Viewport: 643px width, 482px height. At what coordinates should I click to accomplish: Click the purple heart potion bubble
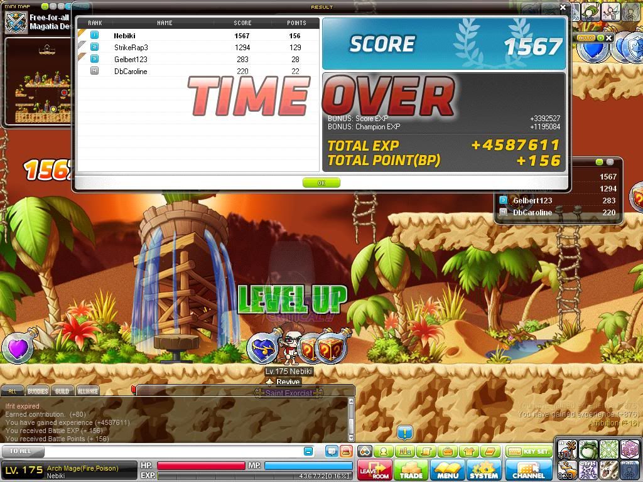[18, 348]
